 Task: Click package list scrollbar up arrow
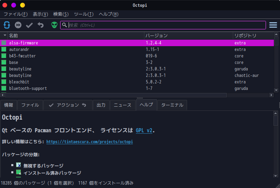coord(276,34)
